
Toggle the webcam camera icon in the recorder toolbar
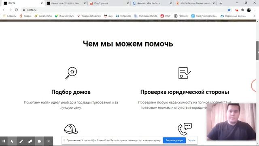[39, 141]
